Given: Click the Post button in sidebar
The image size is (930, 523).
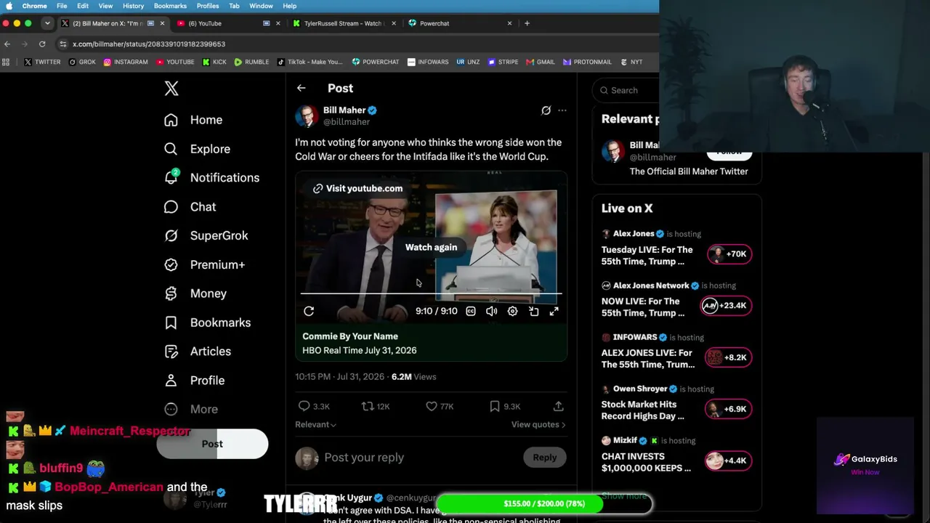Looking at the screenshot, I should (x=212, y=444).
